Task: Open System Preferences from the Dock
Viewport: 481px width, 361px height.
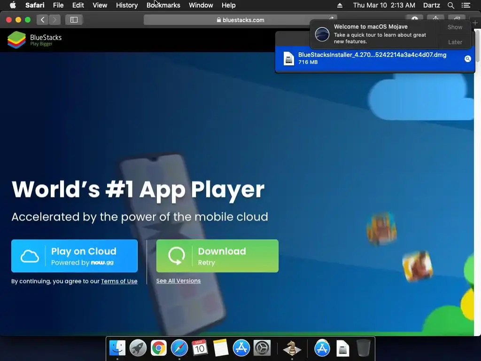Action: (262, 348)
